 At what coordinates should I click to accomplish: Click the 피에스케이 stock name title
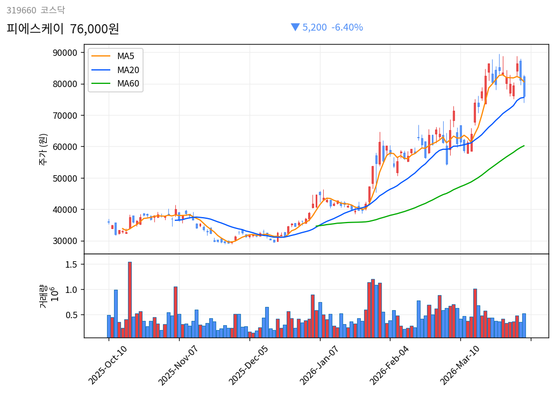(x=35, y=27)
